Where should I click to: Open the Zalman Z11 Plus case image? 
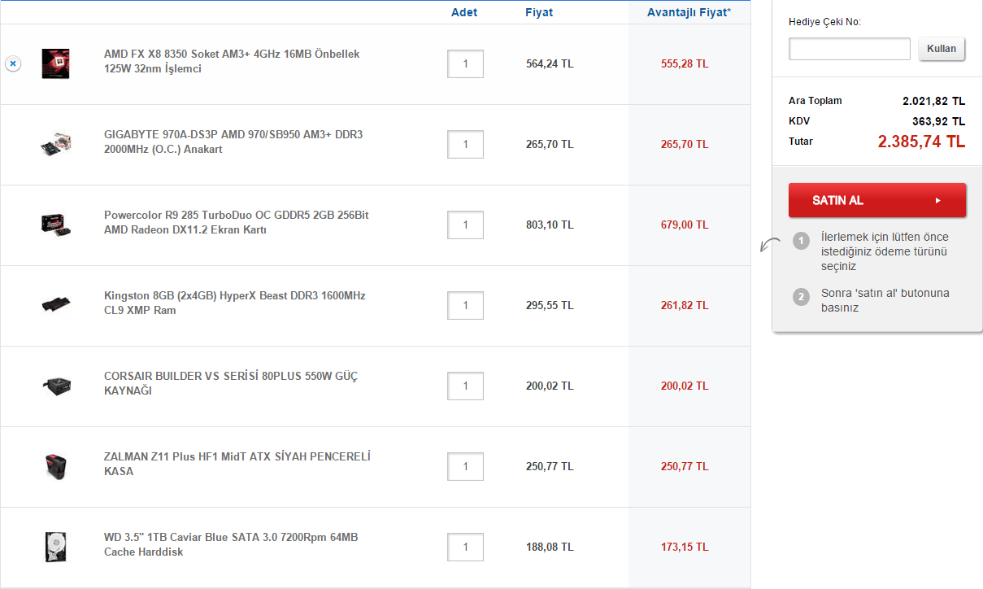pyautogui.click(x=56, y=466)
